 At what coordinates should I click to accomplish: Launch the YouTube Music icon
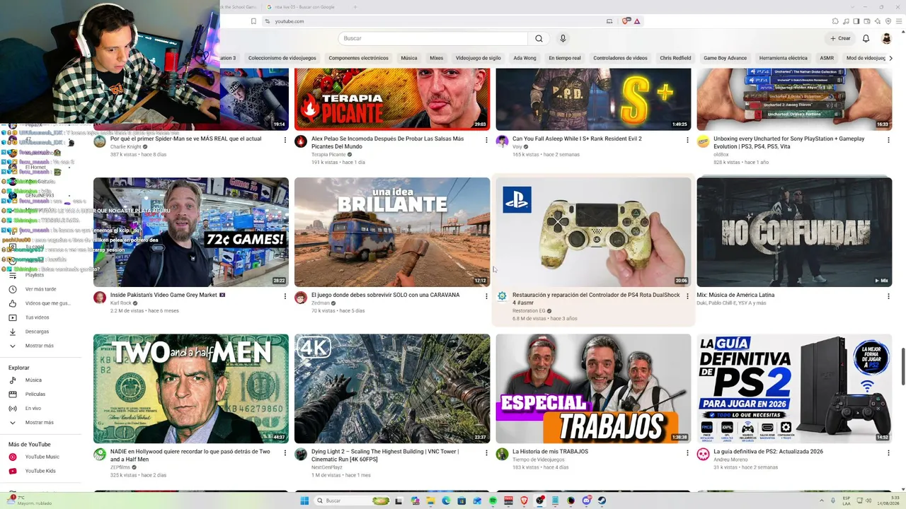[x=12, y=457]
